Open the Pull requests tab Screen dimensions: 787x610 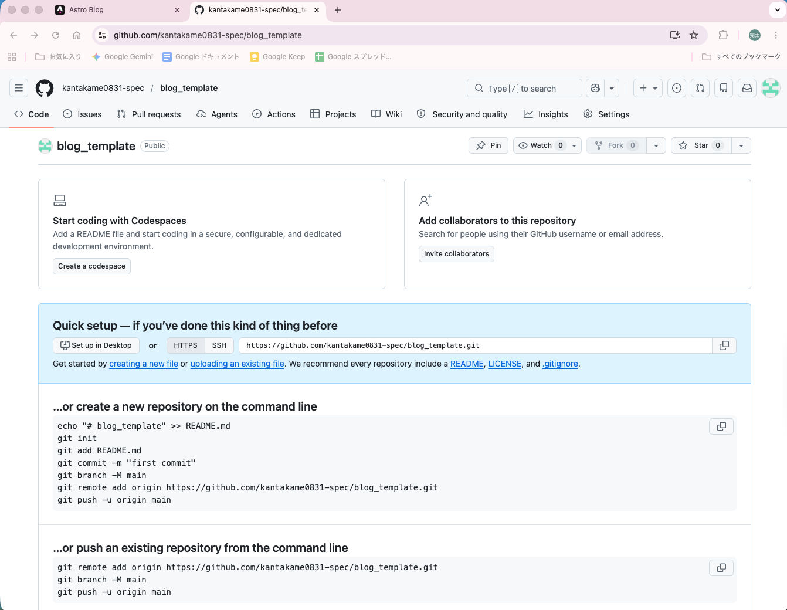149,114
